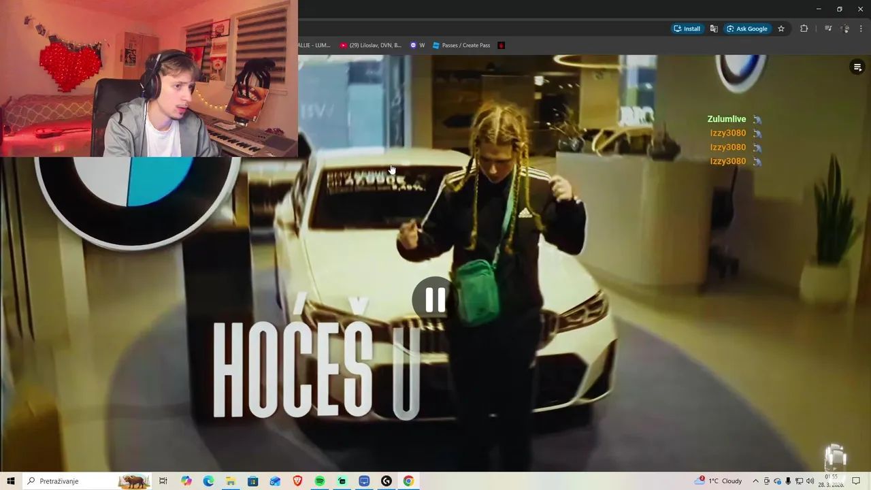Viewport: 871px width, 490px height.
Task: Open the Translate page icon
Action: click(713, 29)
